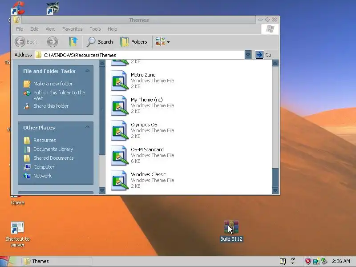Click the Publish to Web globe icon
This screenshot has width=356, height=267.
[27, 93]
